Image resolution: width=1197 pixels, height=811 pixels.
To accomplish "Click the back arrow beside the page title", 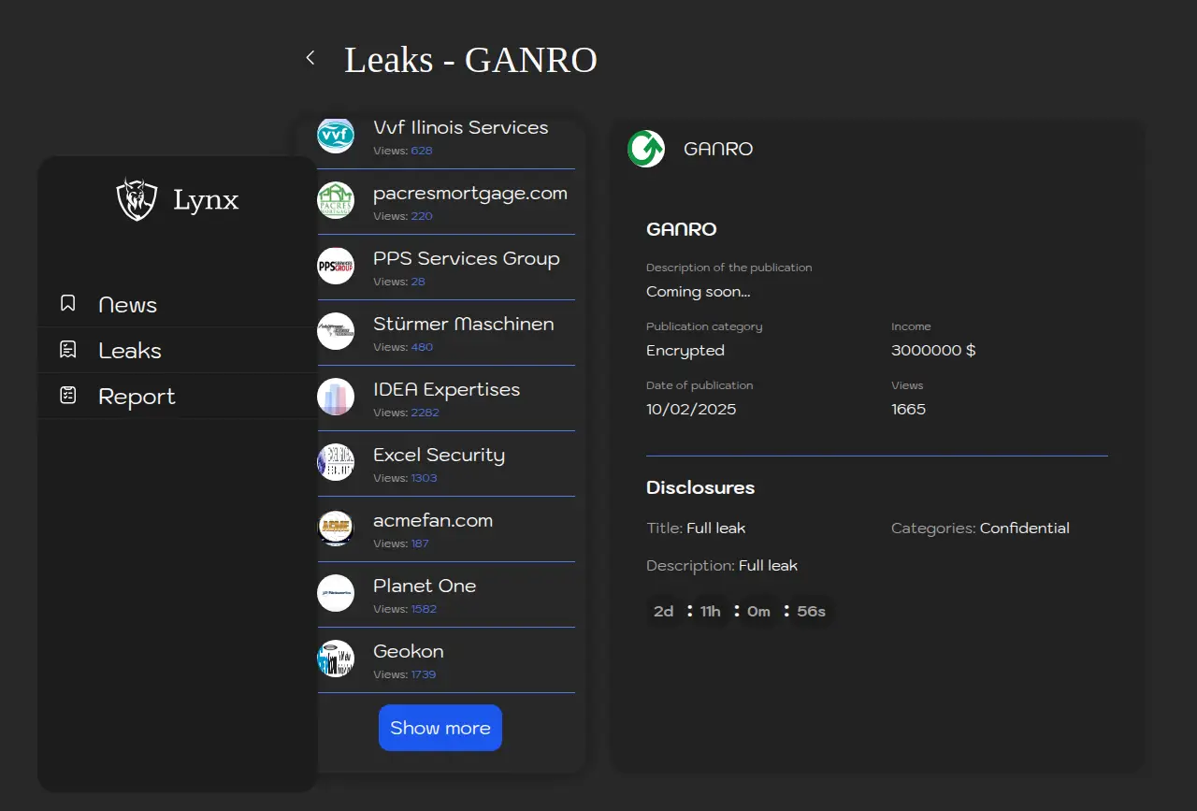I will point(310,58).
